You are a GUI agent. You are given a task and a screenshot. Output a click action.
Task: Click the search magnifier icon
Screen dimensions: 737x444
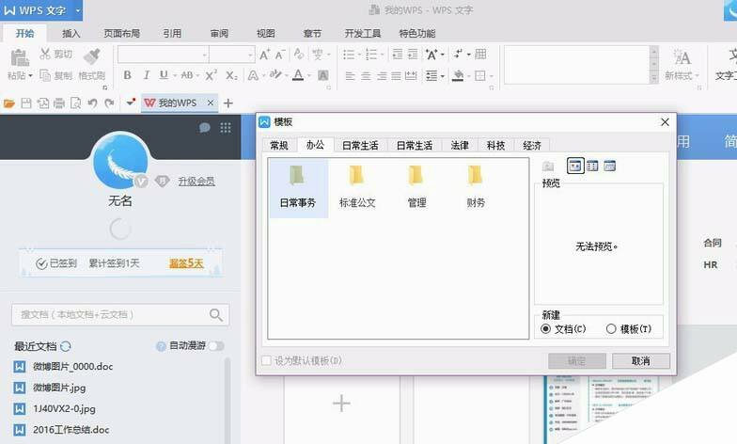coord(216,314)
